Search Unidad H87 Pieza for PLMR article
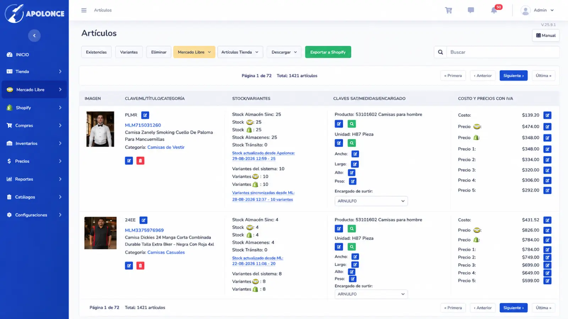Screen dimensions: 568x319 pyautogui.click(x=351, y=143)
